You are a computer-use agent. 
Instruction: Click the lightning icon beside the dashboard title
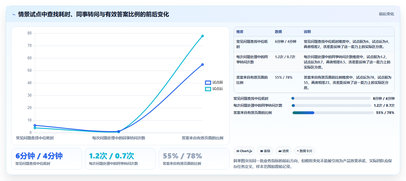(14, 14)
